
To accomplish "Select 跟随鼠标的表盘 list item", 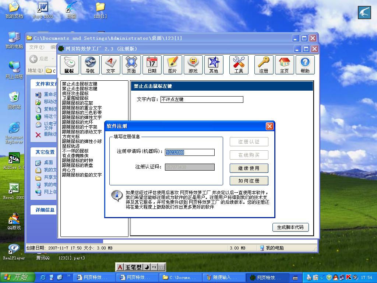I will (x=77, y=165).
